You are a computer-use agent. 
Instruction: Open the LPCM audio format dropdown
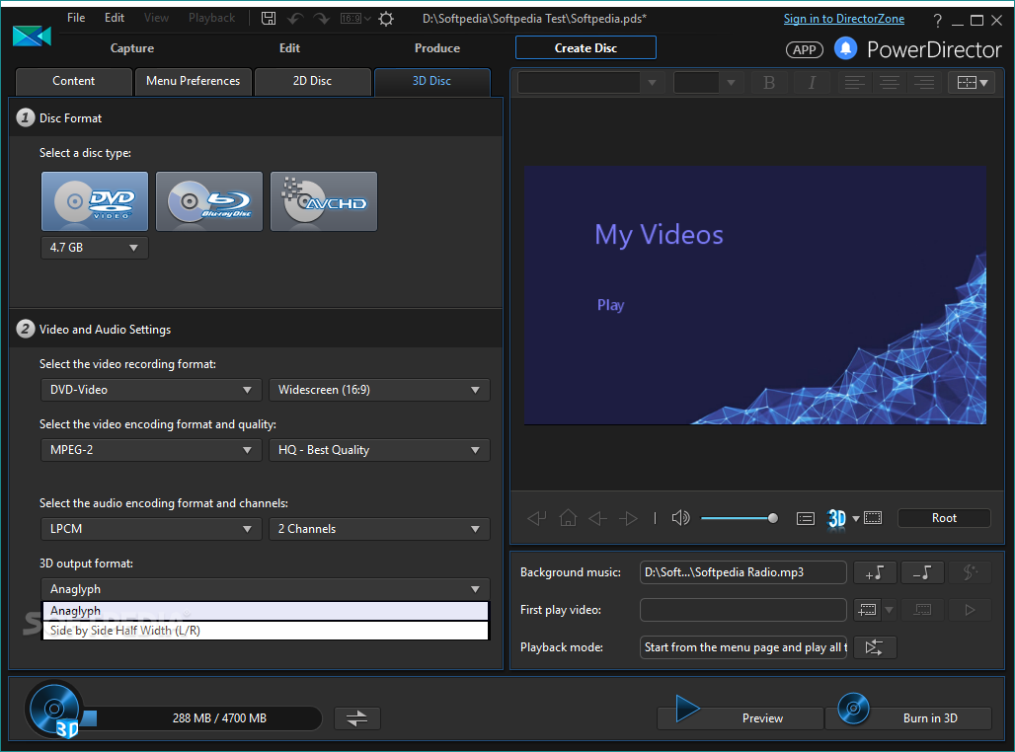coord(151,529)
